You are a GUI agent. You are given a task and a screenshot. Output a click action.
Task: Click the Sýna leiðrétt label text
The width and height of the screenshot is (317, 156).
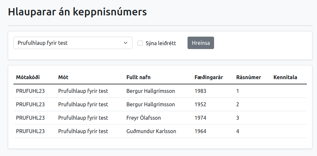(161, 43)
